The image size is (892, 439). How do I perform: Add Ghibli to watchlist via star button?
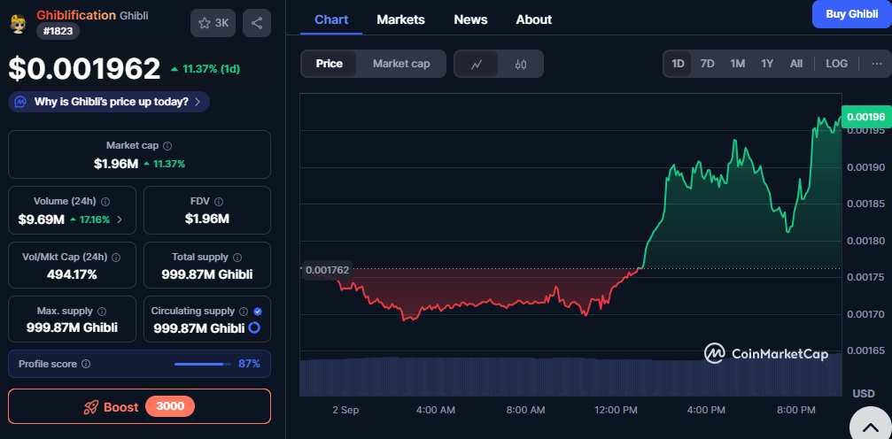[213, 23]
